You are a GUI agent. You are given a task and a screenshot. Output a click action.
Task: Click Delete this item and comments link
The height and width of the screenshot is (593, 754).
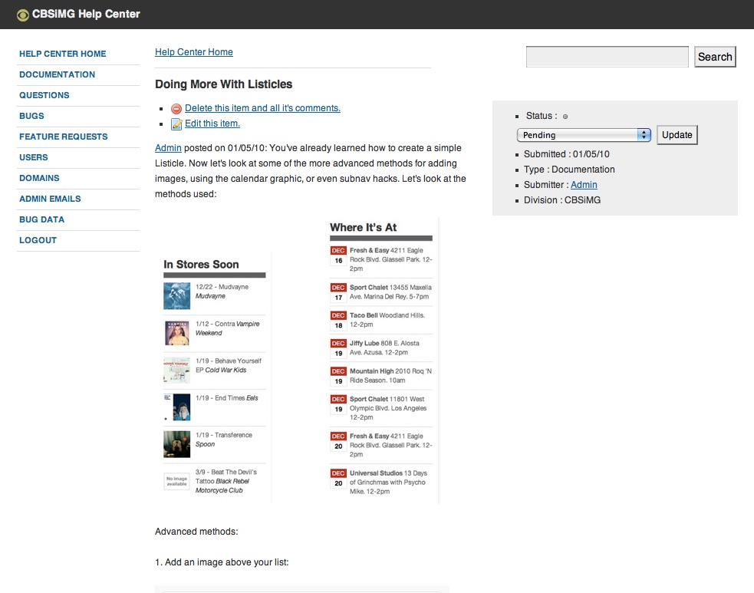pyautogui.click(x=262, y=108)
